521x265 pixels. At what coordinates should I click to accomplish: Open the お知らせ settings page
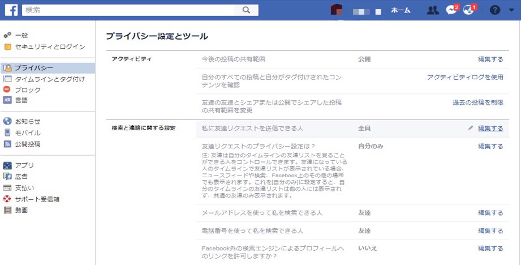pos(28,121)
